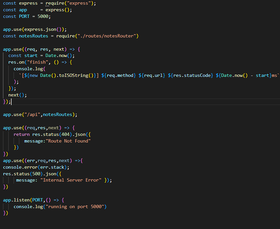Image resolution: width=280 pixels, height=229 pixels.
Task: Click the next() call statement
Action: click(18, 95)
